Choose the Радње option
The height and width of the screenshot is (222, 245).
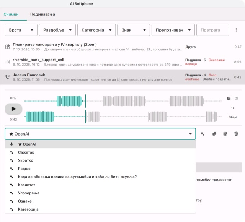pos(100,169)
